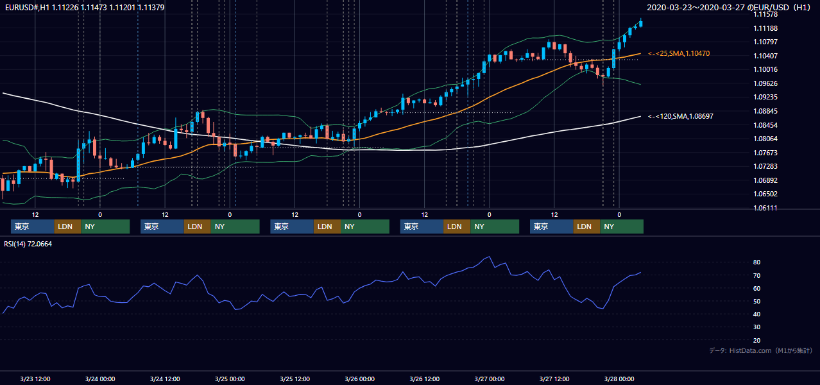
Task: Click the 3/27 00:00 time axis label
Action: [x=489, y=379]
